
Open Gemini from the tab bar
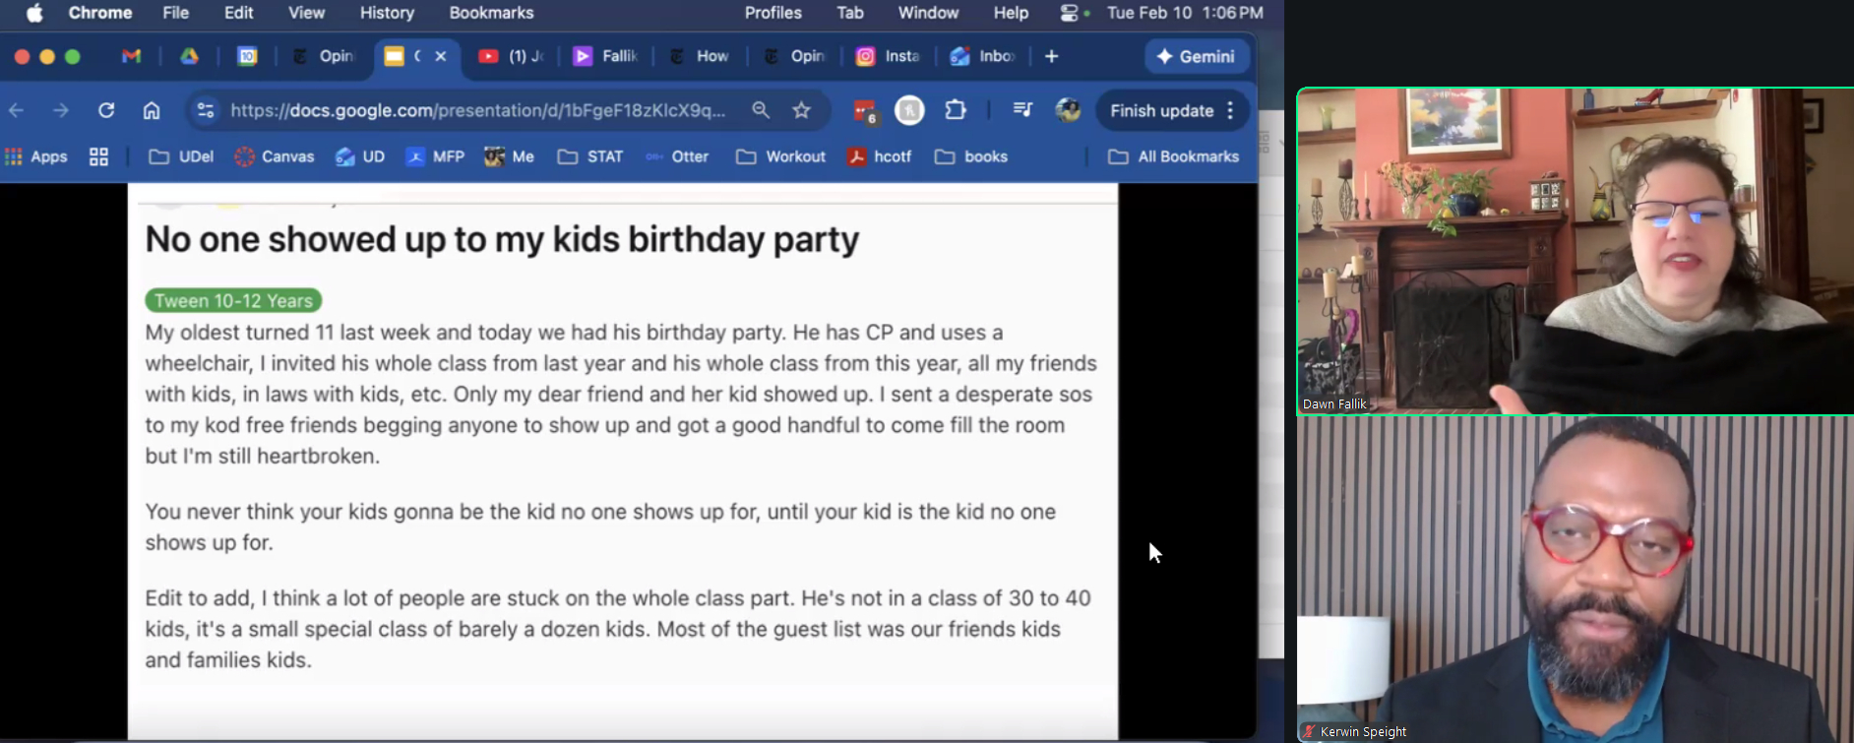pyautogui.click(x=1196, y=56)
